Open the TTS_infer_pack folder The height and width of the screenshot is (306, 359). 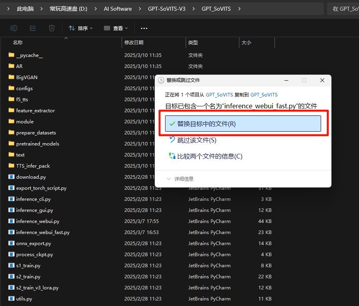(x=32, y=166)
